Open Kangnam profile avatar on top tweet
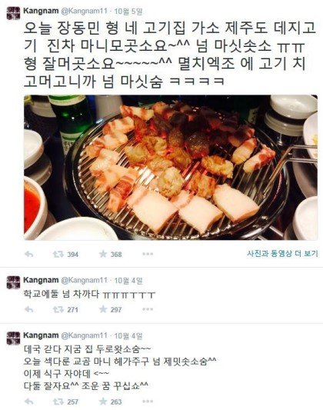Image resolution: width=323 pixels, height=410 pixels. (13, 13)
